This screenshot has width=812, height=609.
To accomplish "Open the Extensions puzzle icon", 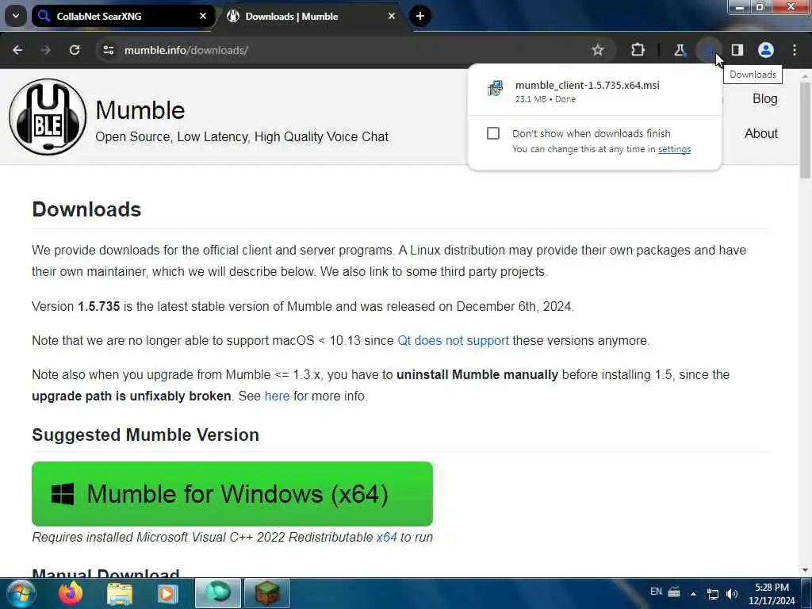I will click(x=638, y=50).
